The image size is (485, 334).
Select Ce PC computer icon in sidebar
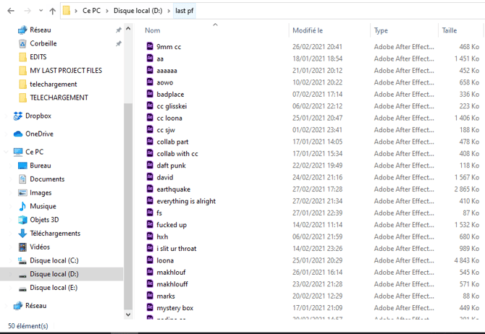pos(18,152)
